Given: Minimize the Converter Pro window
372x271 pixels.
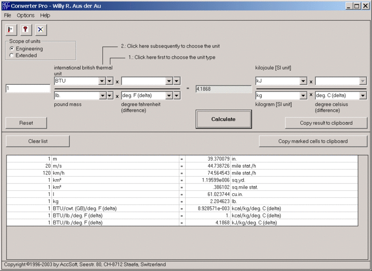Looking at the screenshot, I should 348,6.
